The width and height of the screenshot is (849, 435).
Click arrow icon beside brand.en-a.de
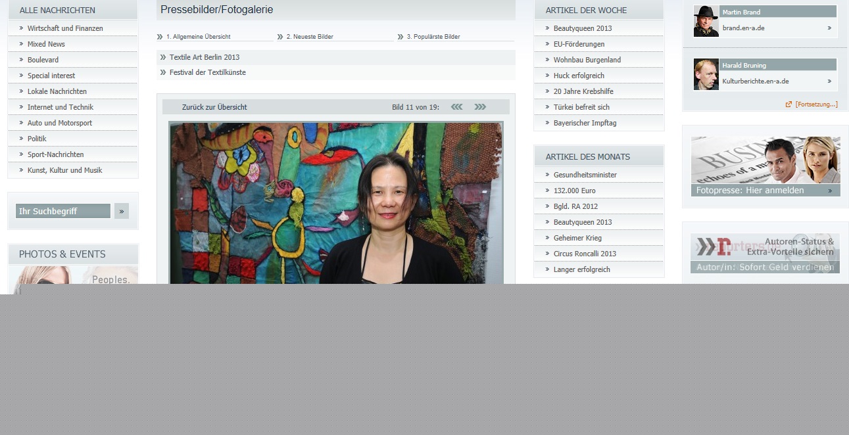(x=829, y=28)
